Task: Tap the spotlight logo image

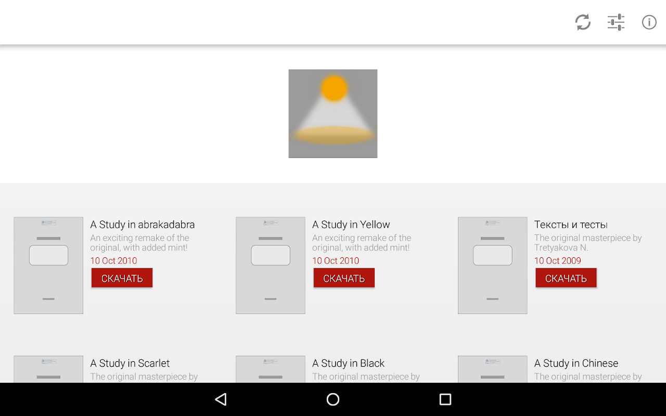Action: point(333,113)
